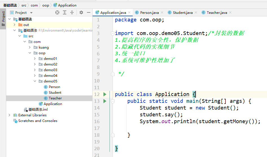Collapse the com package
Viewport: 267px width, 157px height.
tap(25, 42)
